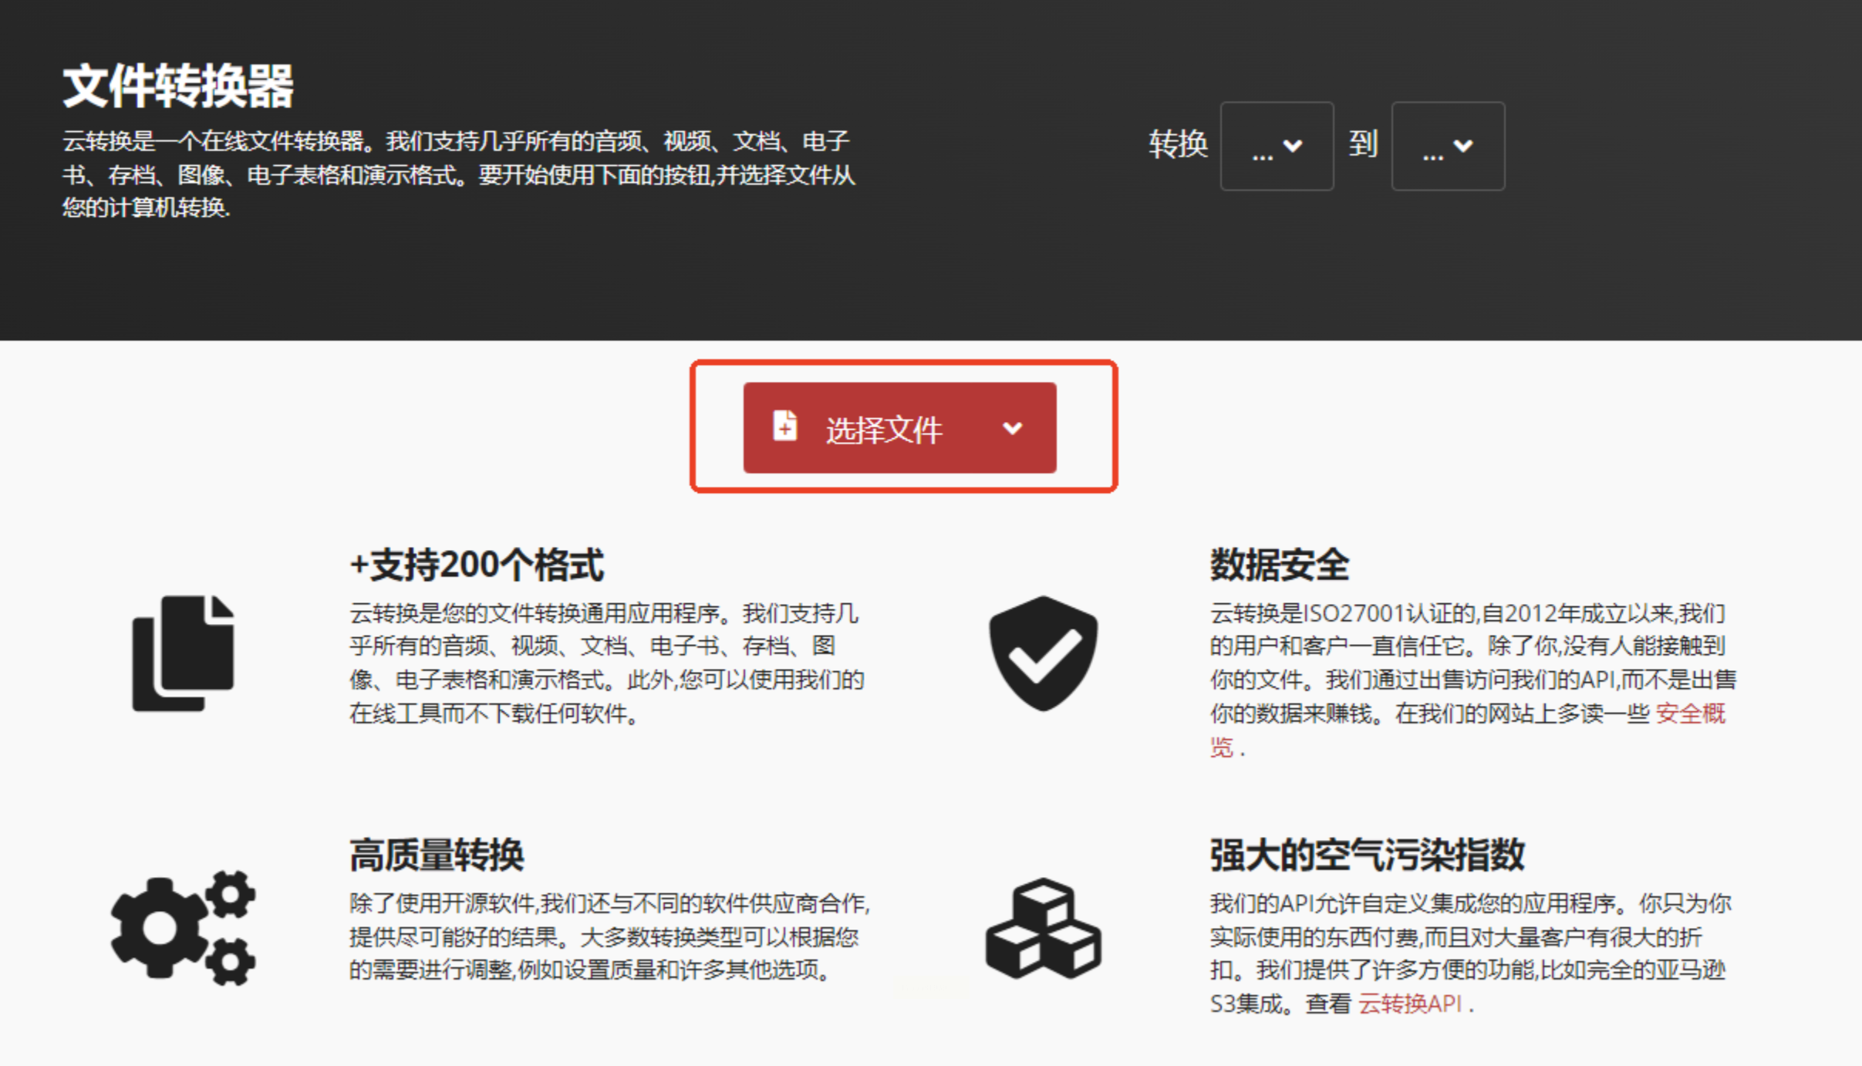
Task: Click the 转换 label in header
Action: (1178, 144)
